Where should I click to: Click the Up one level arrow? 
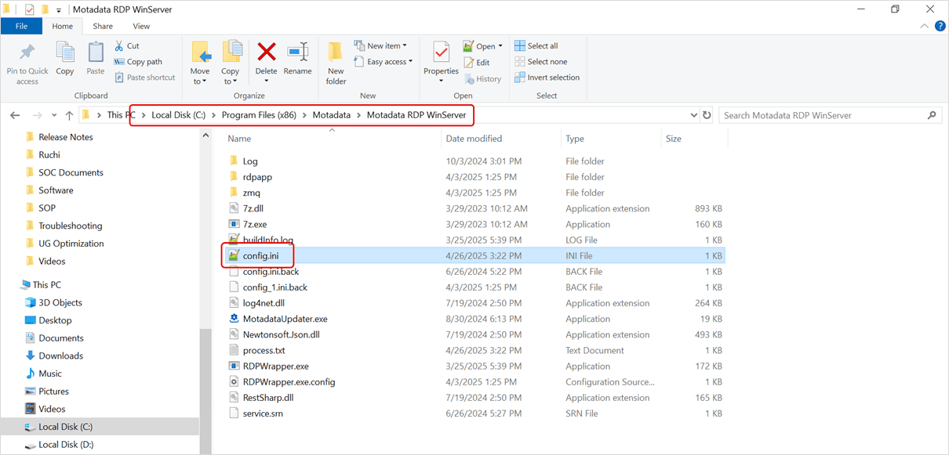(x=70, y=115)
